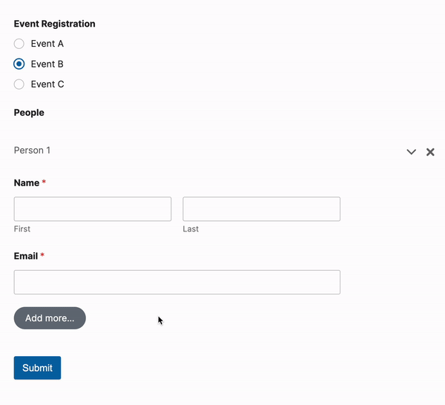Select the Event A radio button
This screenshot has width=445, height=405.
(19, 44)
